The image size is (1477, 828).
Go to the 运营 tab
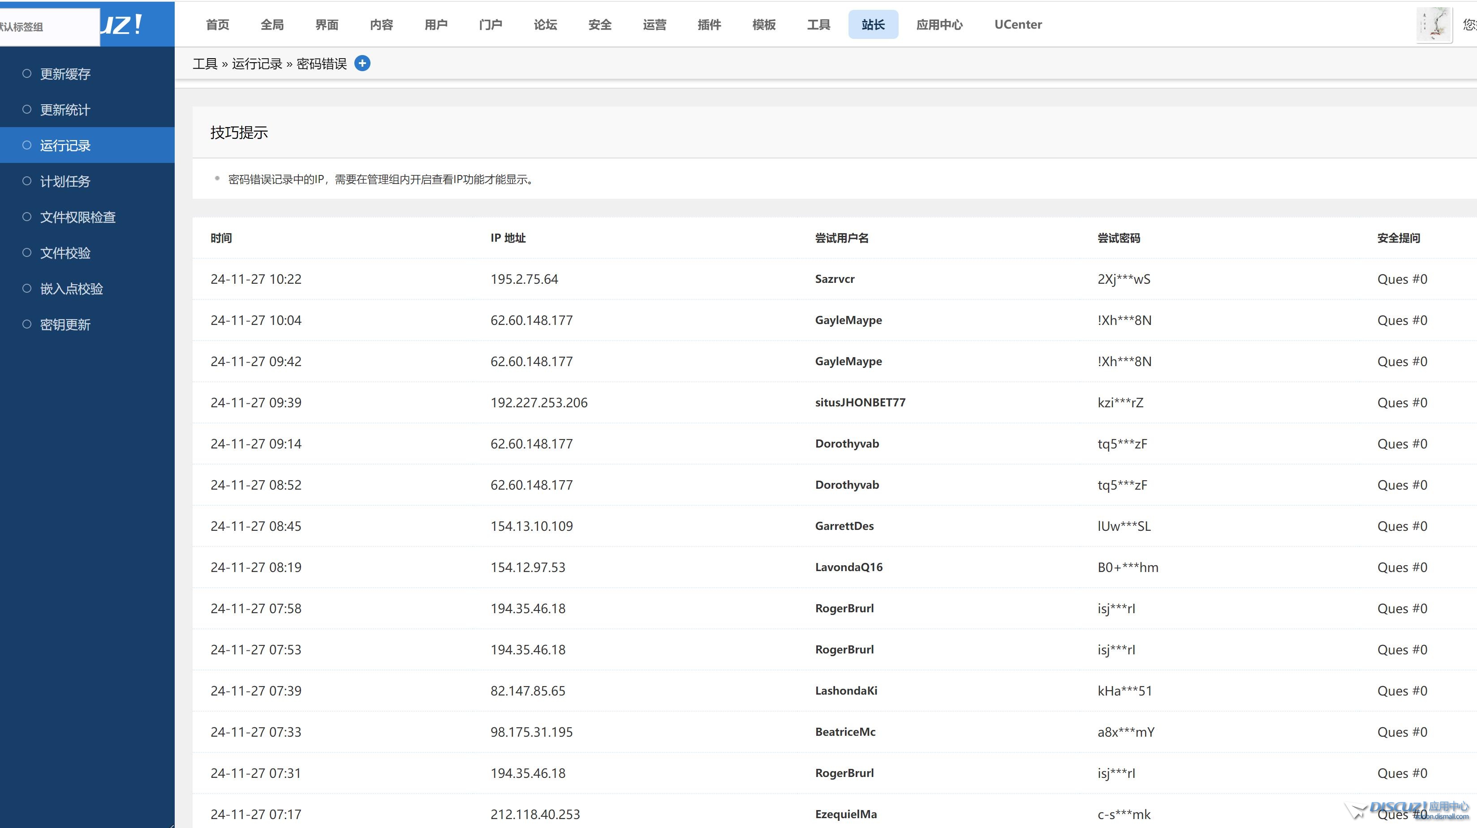click(x=654, y=25)
